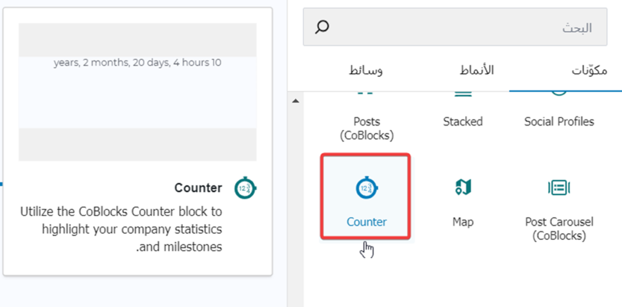Click the scrollbar up arrow
Screen dimensions: 622x307
point(296,101)
